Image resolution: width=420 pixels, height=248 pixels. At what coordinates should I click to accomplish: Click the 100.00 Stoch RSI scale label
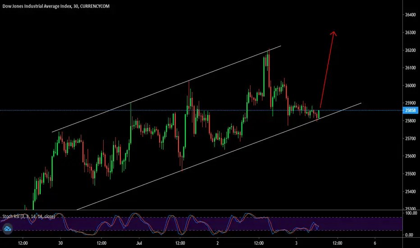click(411, 213)
